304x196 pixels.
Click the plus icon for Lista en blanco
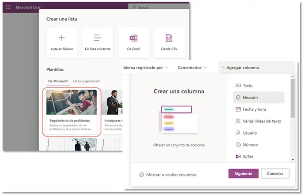[x=62, y=38]
